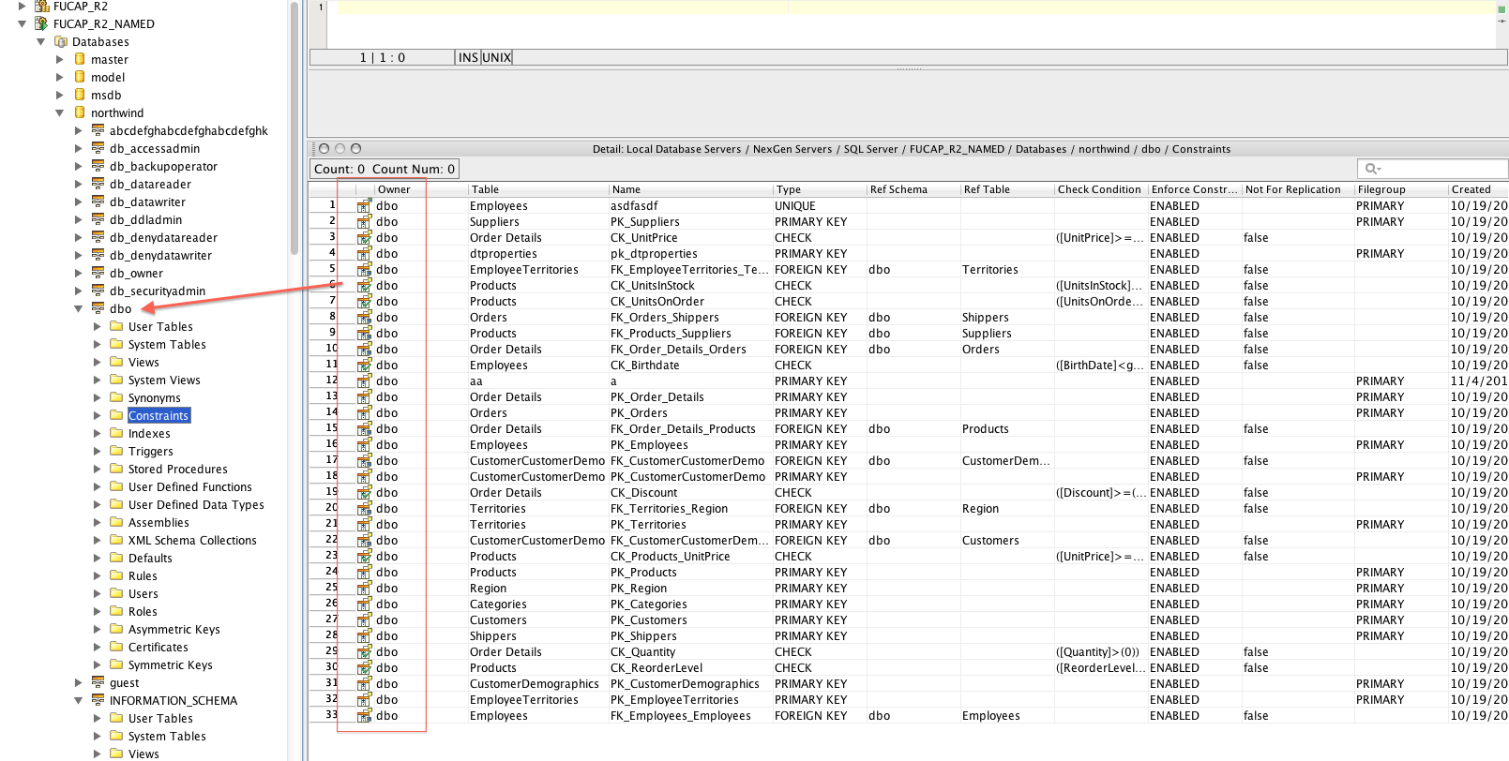The width and height of the screenshot is (1509, 761).
Task: Click the constraint icon on the FK_Employees_Employees row
Action: pyautogui.click(x=364, y=715)
